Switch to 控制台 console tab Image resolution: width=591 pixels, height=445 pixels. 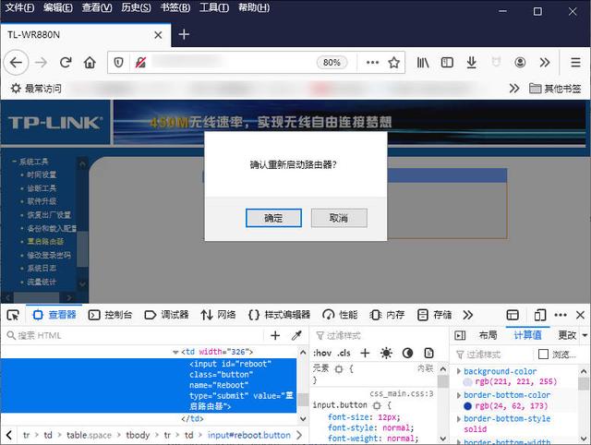(110, 315)
